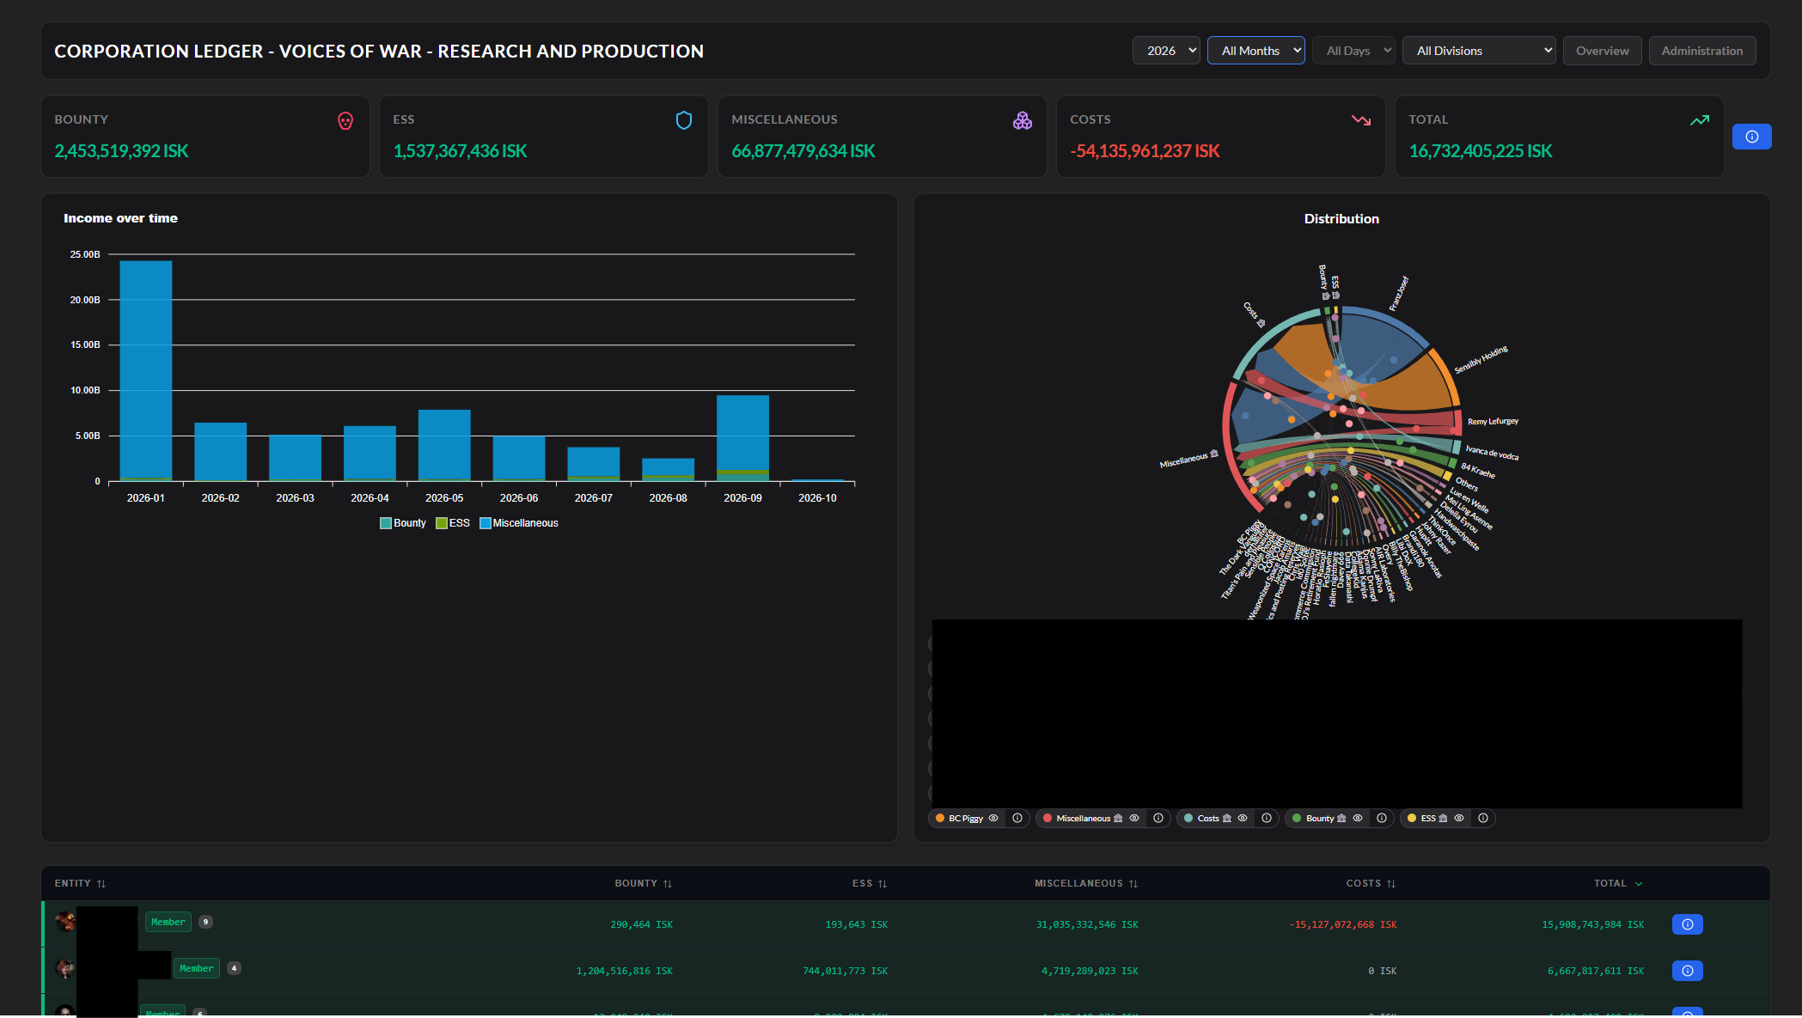Open the 2026 year dropdown
Image resolution: width=1802 pixels, height=1018 pixels.
tap(1166, 51)
